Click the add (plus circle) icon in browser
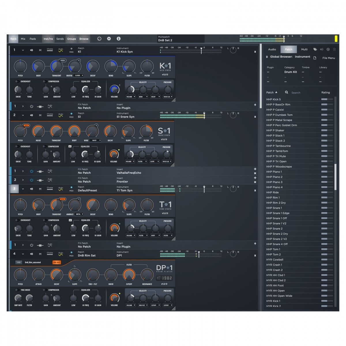The width and height of the screenshot is (346, 346). 328,49
